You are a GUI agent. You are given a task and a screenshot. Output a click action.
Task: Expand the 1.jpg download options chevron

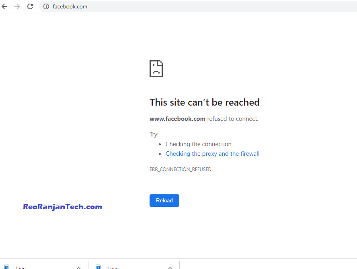[79, 268]
